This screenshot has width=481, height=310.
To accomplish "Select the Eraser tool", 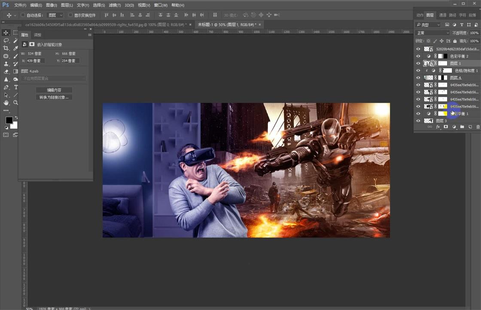I will [6, 71].
